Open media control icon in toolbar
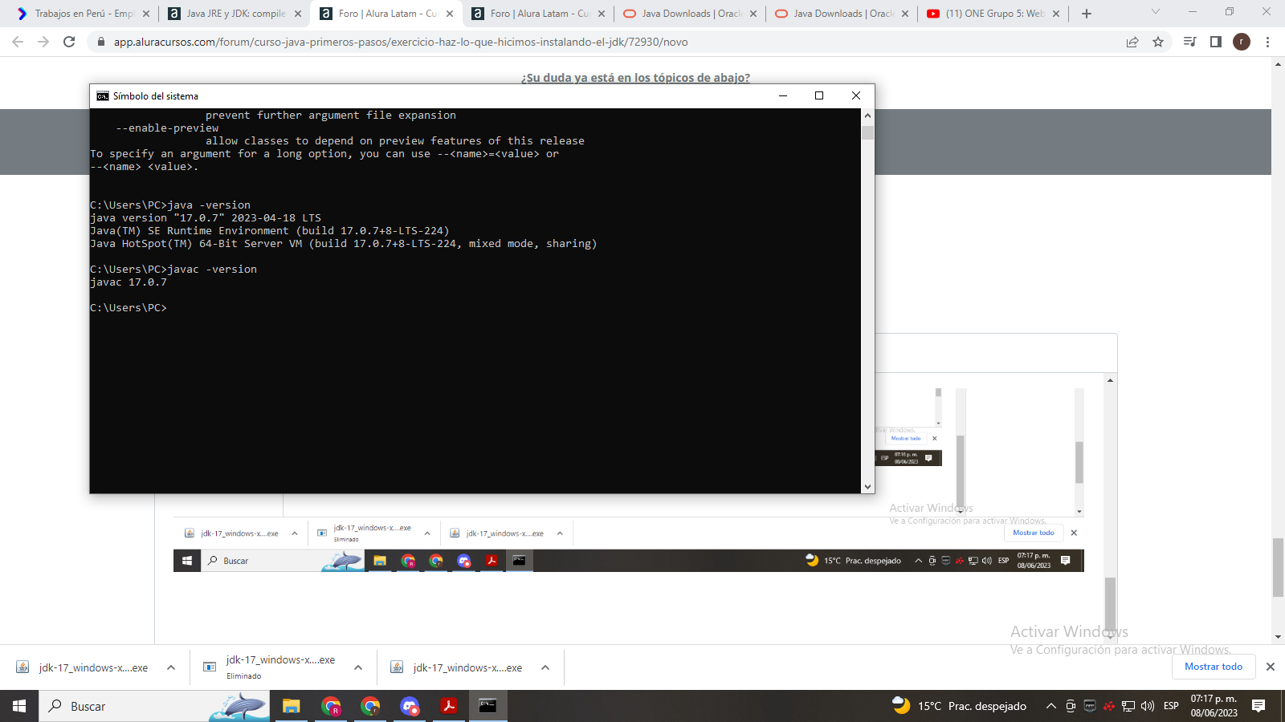1285x722 pixels. click(1190, 42)
